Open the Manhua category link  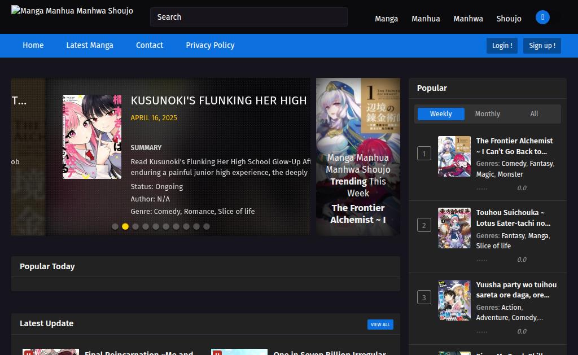(x=426, y=19)
